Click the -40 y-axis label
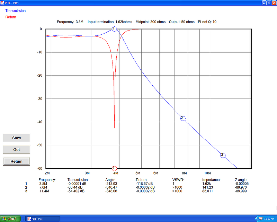 [40, 122]
